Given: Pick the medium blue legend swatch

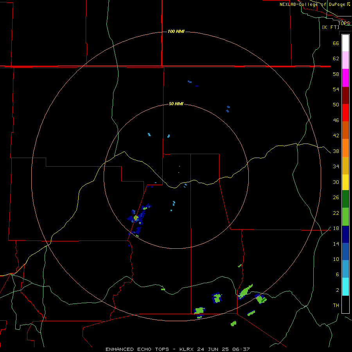Looking at the screenshot, I should point(345,251).
